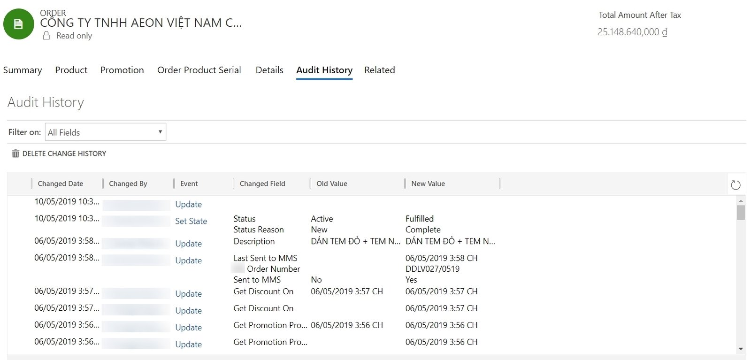Viewport: 751px width, 360px height.
Task: Click the 'Complete' new value cell
Action: pos(423,230)
